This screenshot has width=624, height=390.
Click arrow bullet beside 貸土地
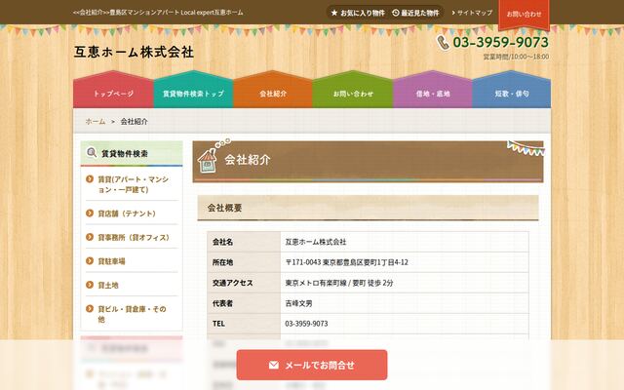click(x=90, y=285)
